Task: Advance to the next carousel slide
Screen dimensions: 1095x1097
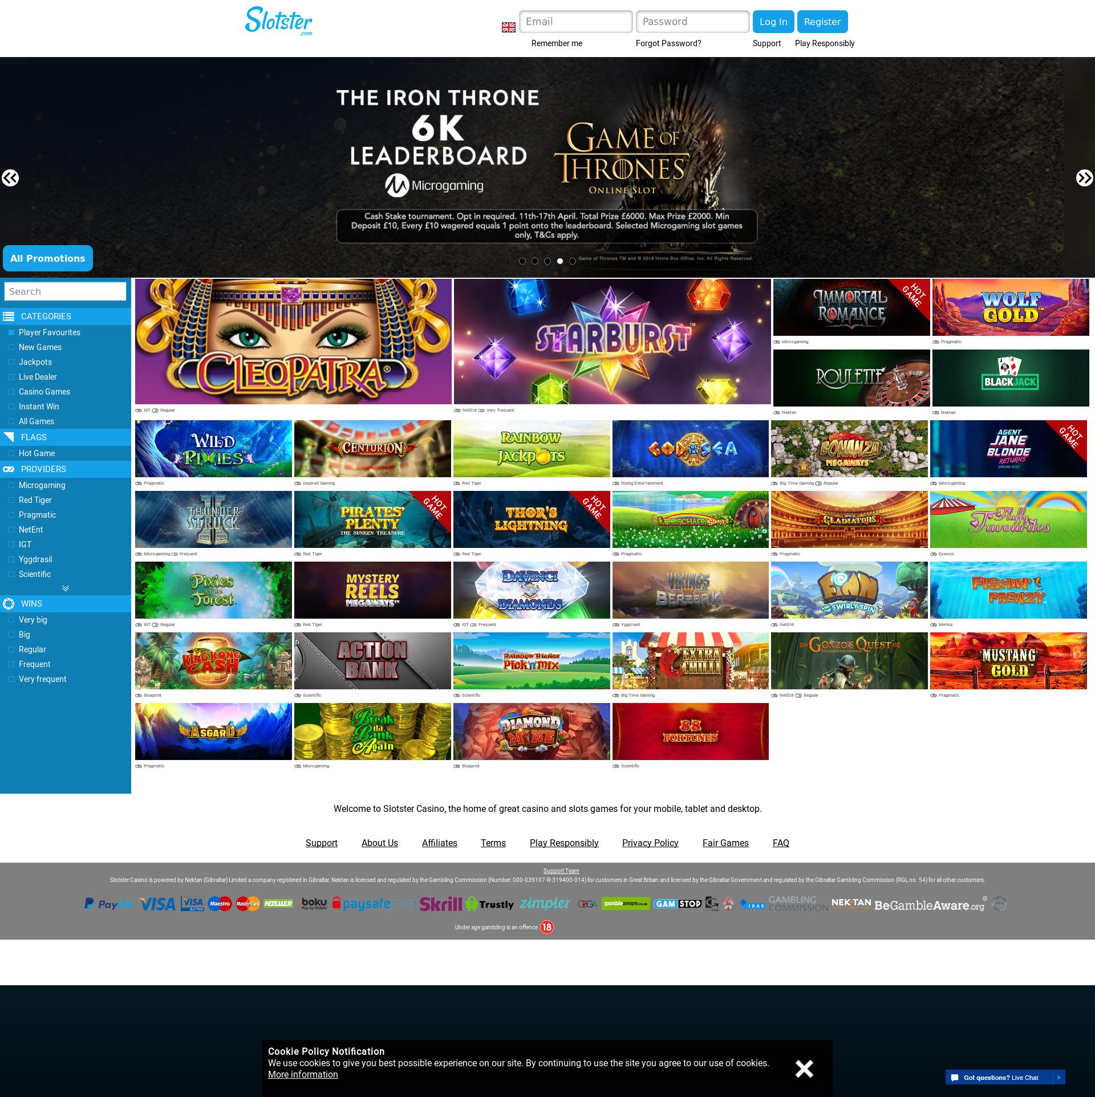Action: click(x=1084, y=178)
